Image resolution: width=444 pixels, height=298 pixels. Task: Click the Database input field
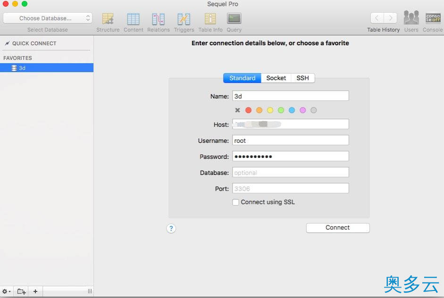point(291,173)
